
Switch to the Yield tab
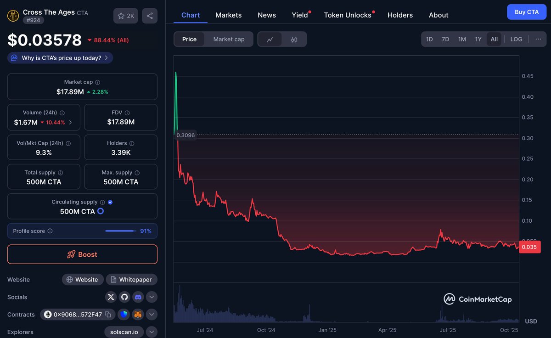[x=300, y=15]
